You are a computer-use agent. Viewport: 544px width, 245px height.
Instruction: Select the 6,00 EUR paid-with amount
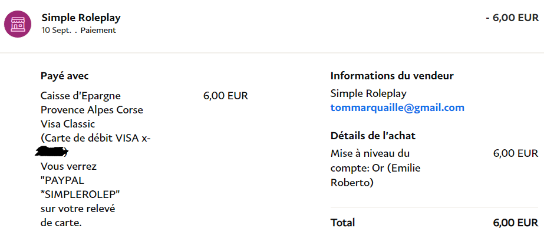click(226, 96)
